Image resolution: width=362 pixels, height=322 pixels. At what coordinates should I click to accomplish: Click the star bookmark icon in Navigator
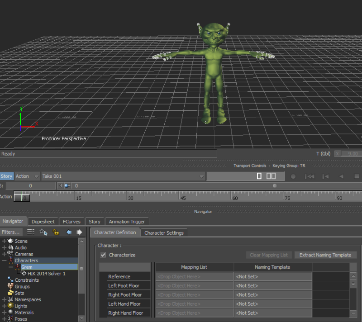(43, 232)
